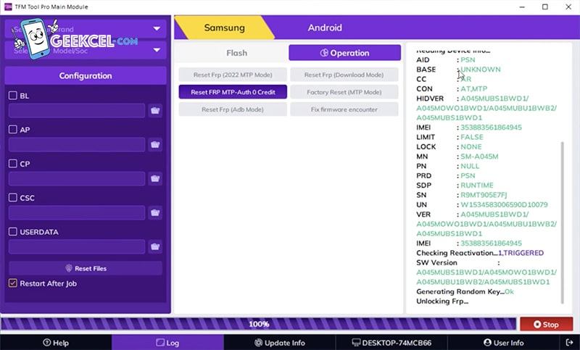Click the DESKTOP-74MCB66 computer entry
580x350 pixels.
(x=391, y=343)
